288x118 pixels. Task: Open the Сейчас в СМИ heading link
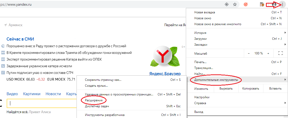pyautogui.click(x=20, y=39)
